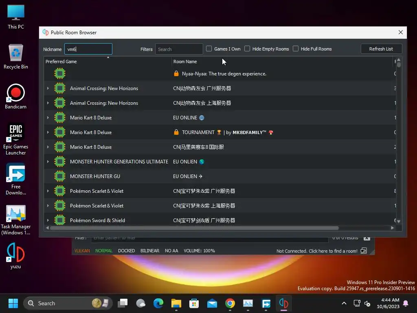Close the Public Room Browser dialog
Viewport: 417px width, 313px height.
[401, 32]
